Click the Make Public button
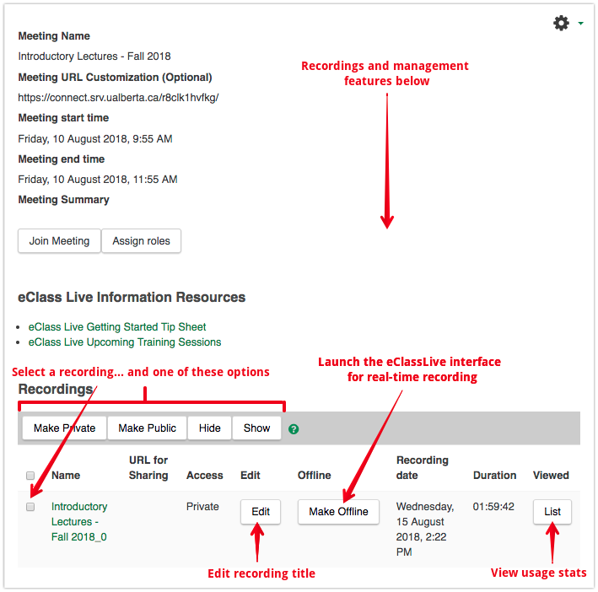The width and height of the screenshot is (598, 592). pyautogui.click(x=147, y=428)
